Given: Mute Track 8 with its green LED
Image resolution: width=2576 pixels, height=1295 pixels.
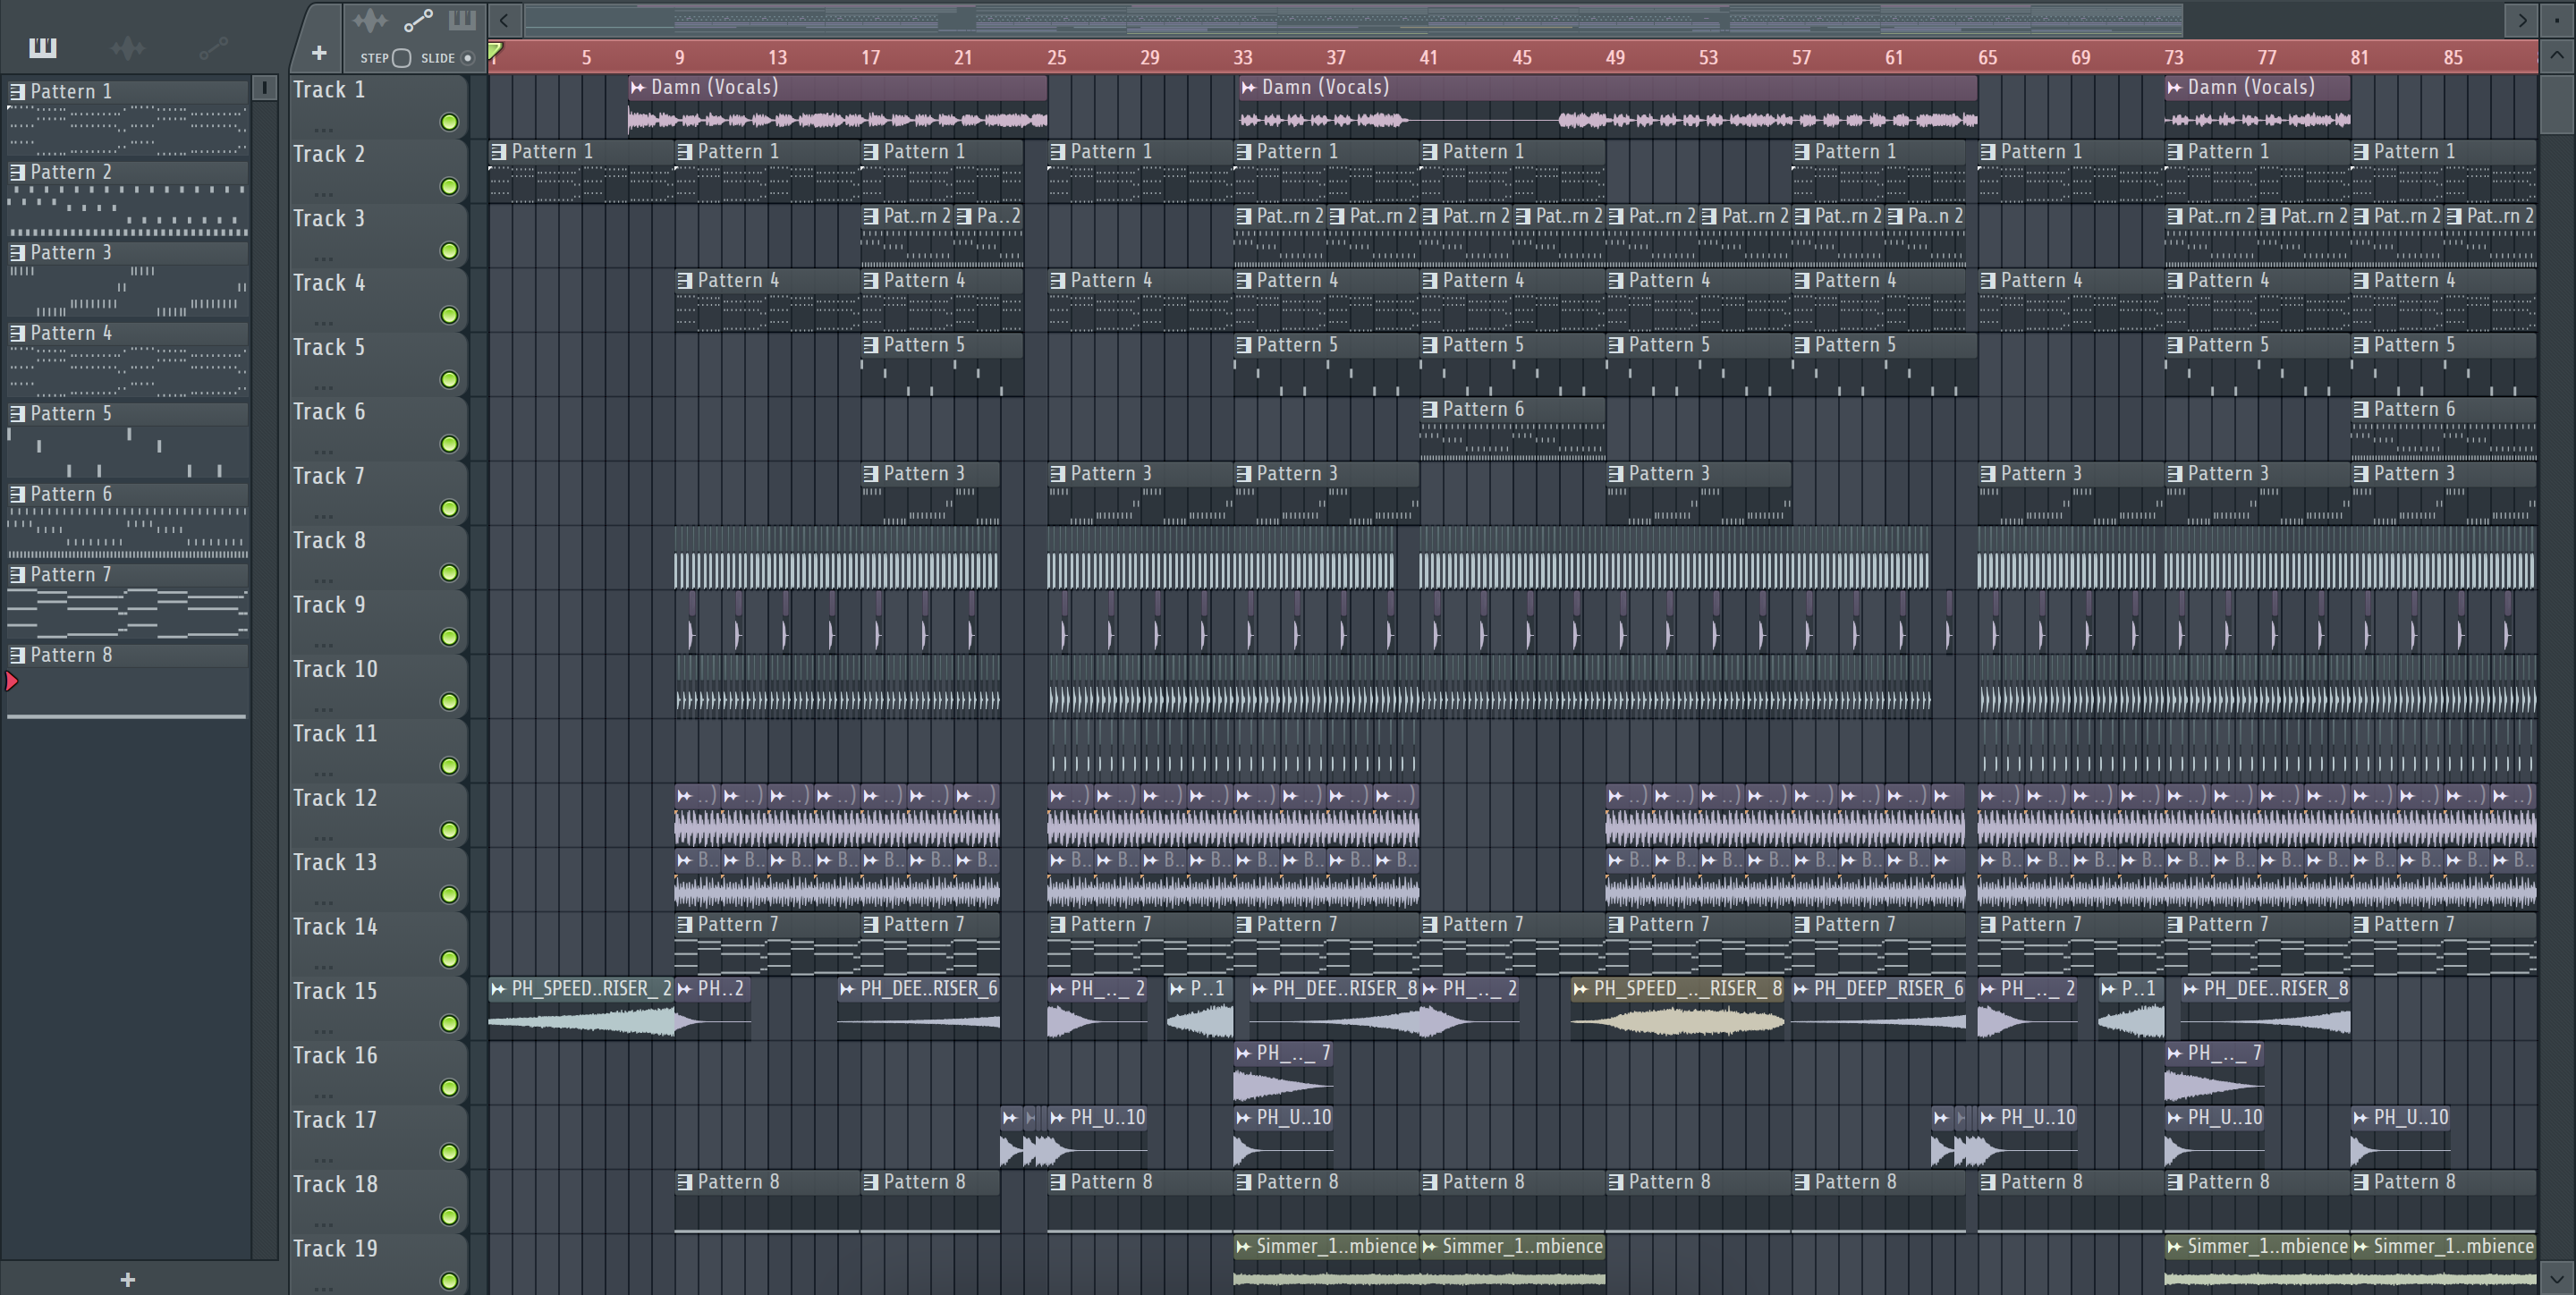Looking at the screenshot, I should [450, 572].
